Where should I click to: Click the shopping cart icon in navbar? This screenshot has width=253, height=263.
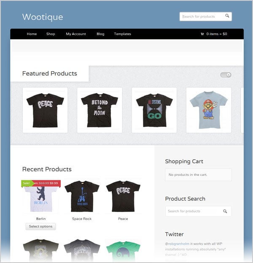click(202, 34)
